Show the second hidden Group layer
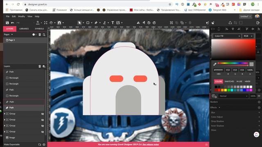Viewport: 262px width, 147px height. [x=43, y=120]
